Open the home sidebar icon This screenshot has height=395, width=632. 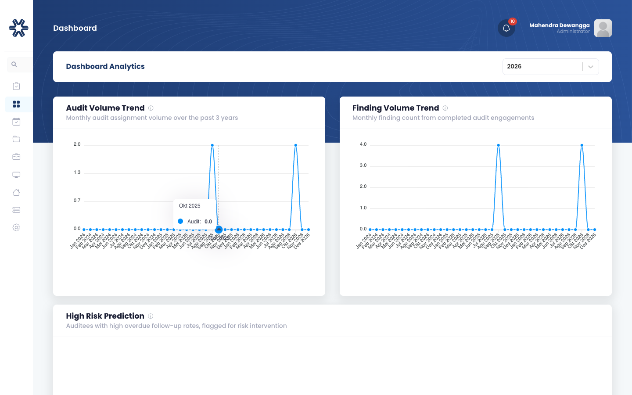click(x=16, y=192)
